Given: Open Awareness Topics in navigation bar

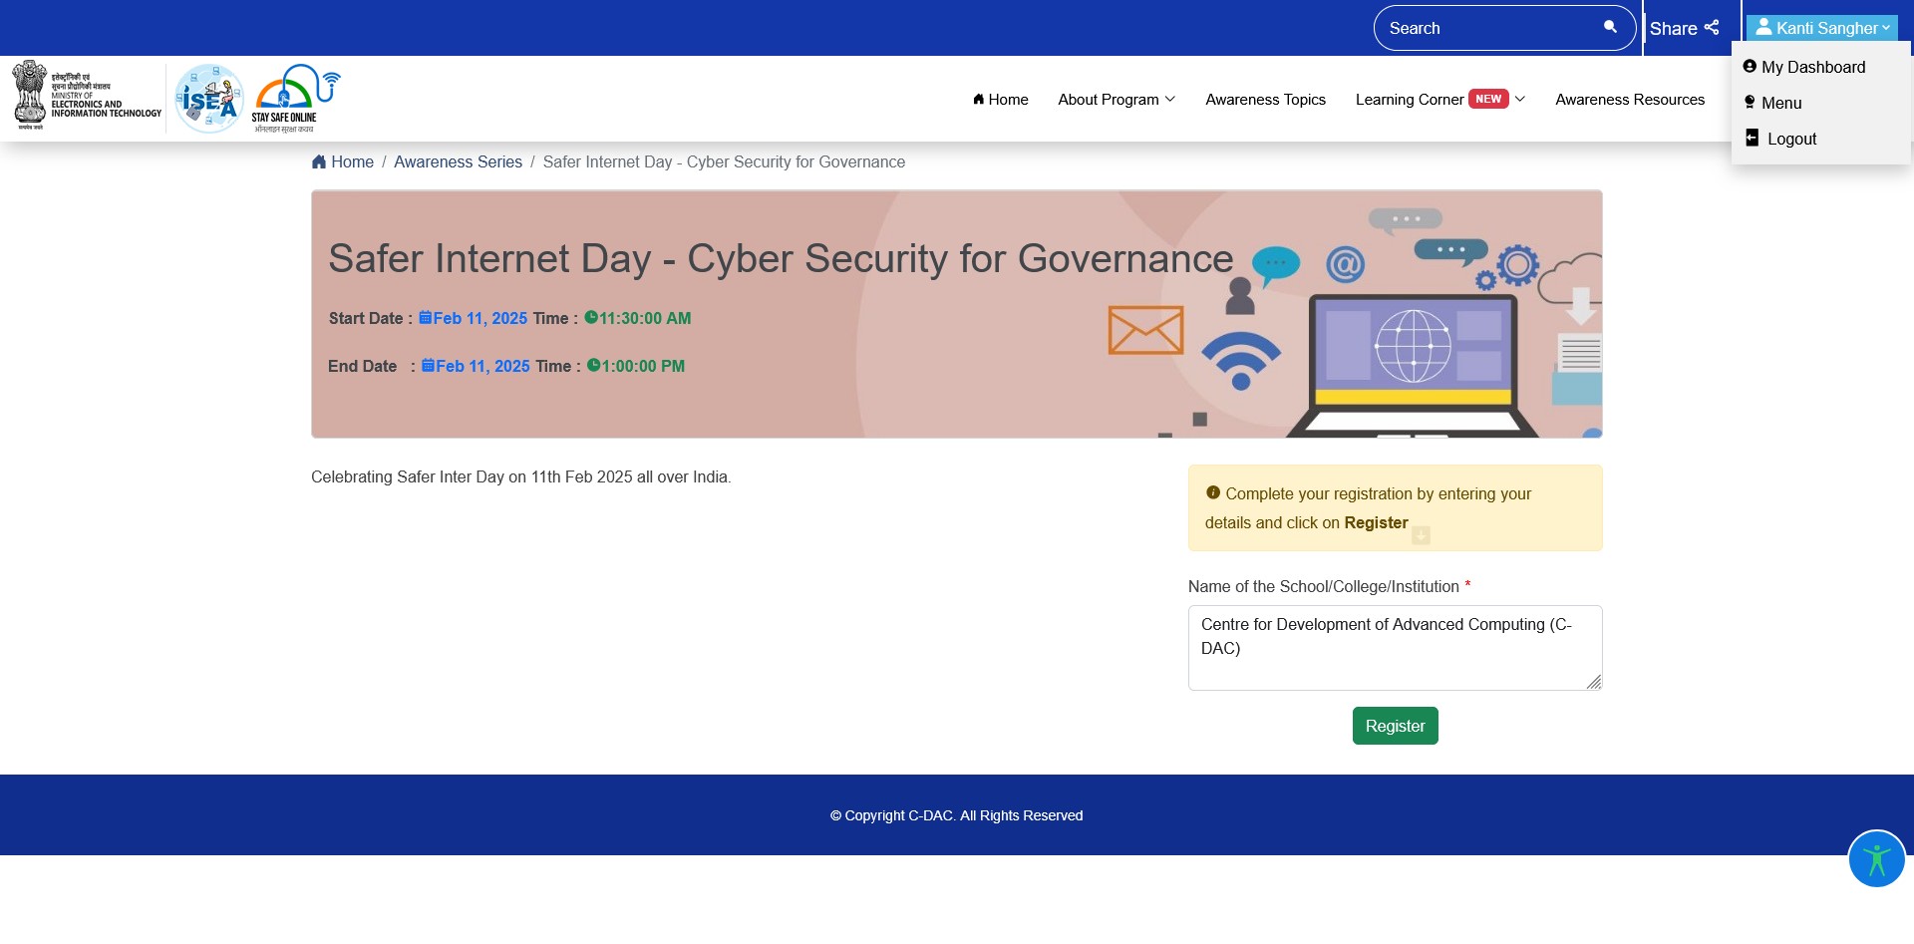Looking at the screenshot, I should (x=1265, y=100).
